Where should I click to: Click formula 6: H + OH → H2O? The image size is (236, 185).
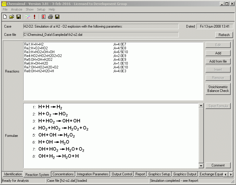point(54,142)
